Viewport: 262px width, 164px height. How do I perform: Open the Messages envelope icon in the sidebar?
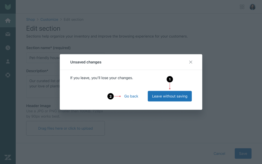8,34
